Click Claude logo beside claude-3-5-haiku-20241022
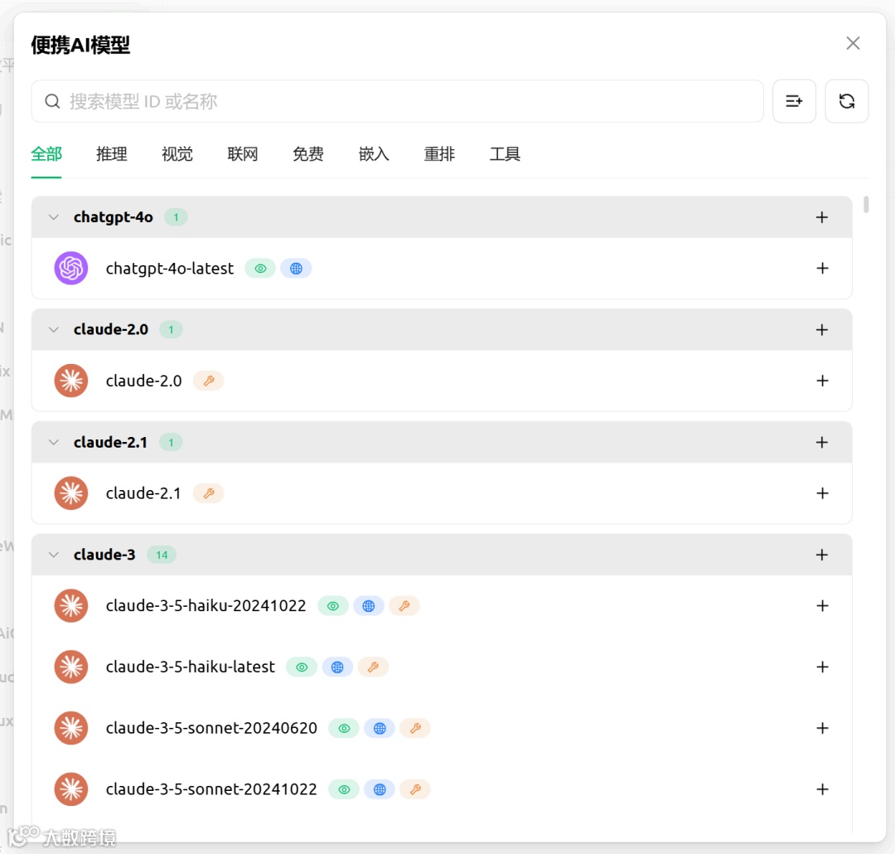The height and width of the screenshot is (854, 895). [70, 605]
